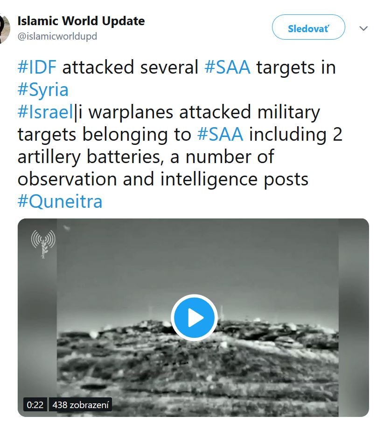
Task: Open the #Syria hashtag link
Action: [x=43, y=89]
